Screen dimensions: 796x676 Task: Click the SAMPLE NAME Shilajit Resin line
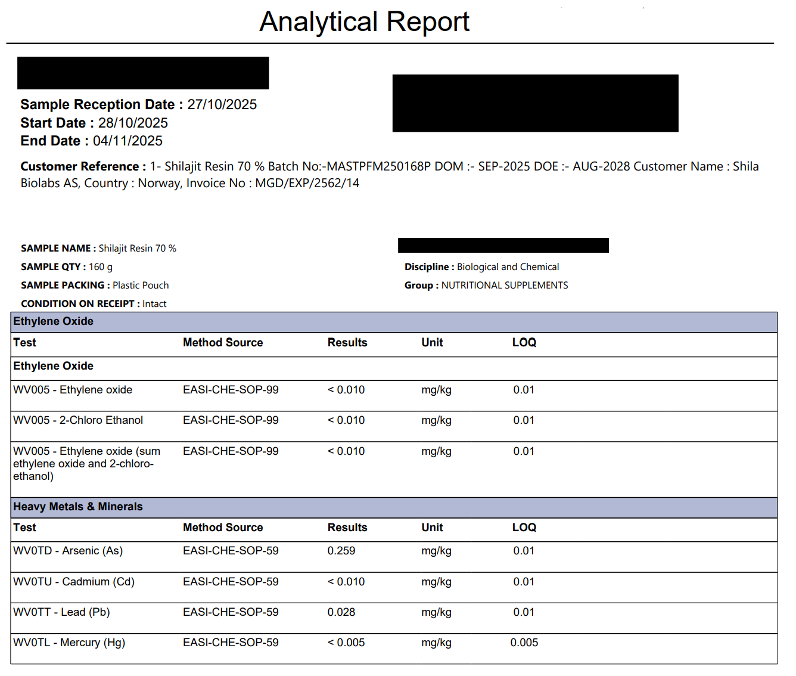click(x=98, y=249)
